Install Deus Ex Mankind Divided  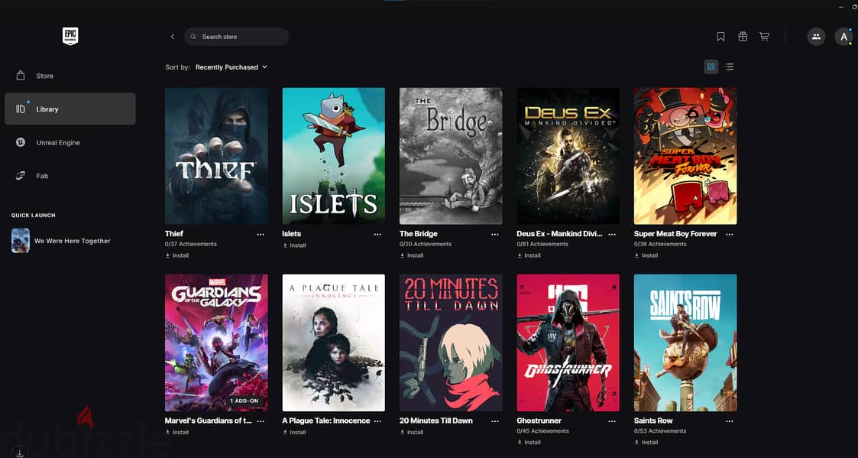point(529,255)
